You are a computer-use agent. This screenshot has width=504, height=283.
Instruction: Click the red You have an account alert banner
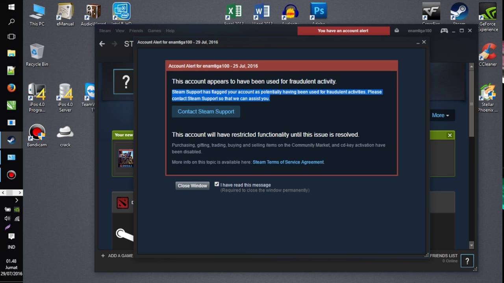point(343,31)
